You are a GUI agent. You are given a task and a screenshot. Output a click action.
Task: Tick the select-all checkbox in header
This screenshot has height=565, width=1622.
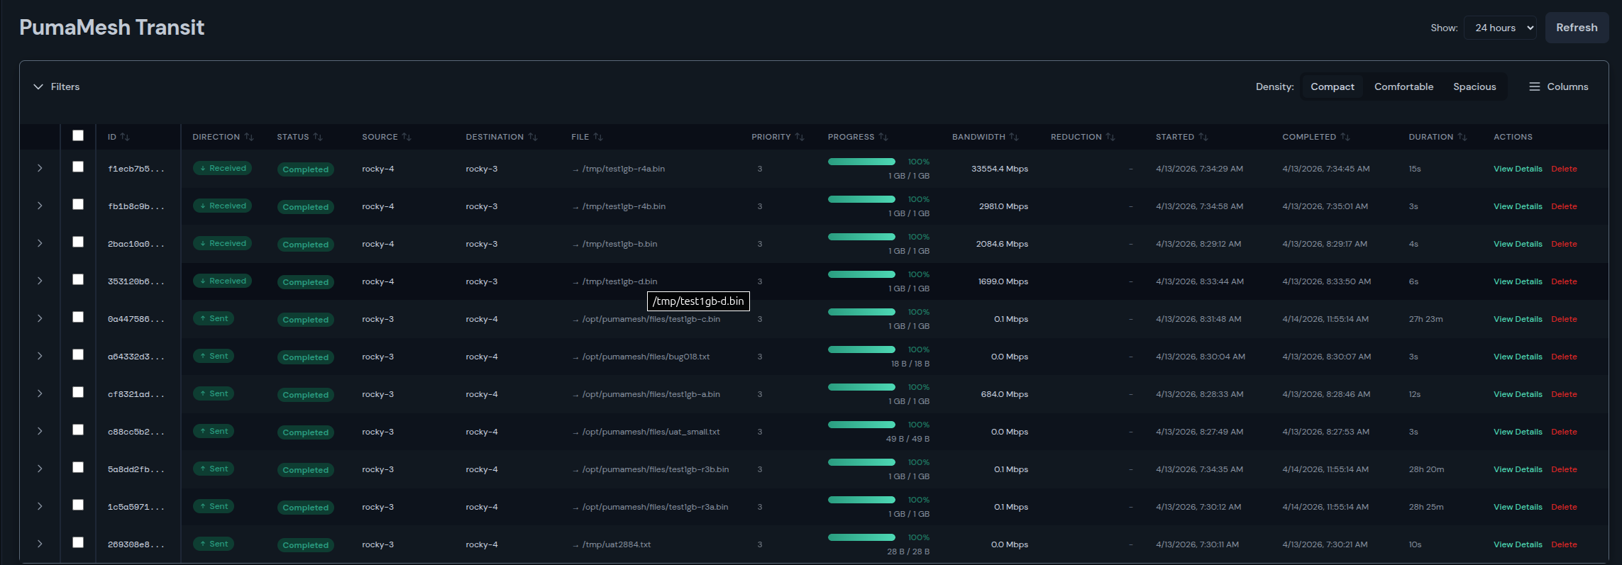click(x=78, y=135)
